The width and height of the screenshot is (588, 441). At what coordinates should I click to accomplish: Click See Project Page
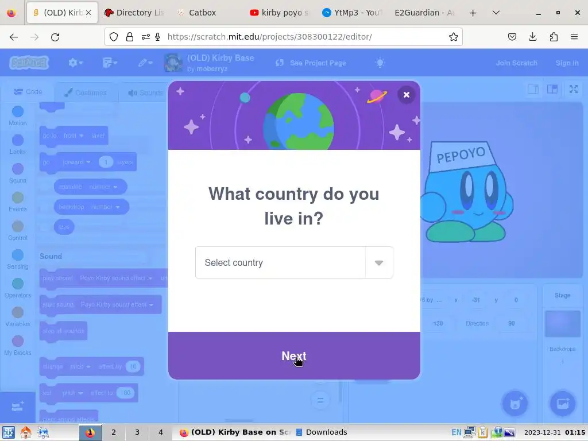point(311,63)
